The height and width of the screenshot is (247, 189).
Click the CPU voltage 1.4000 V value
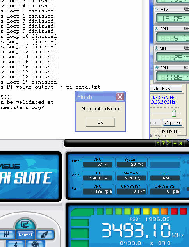[x=98, y=178]
